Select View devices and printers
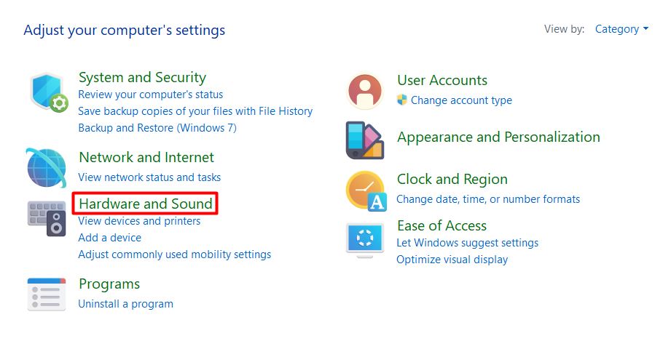The width and height of the screenshot is (671, 341). [x=139, y=221]
